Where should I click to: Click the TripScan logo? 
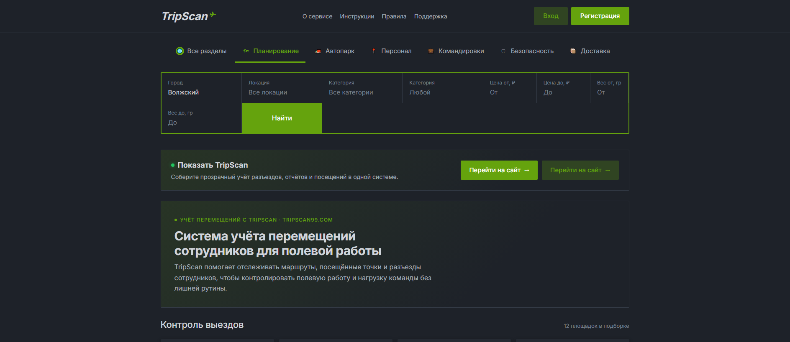(189, 16)
